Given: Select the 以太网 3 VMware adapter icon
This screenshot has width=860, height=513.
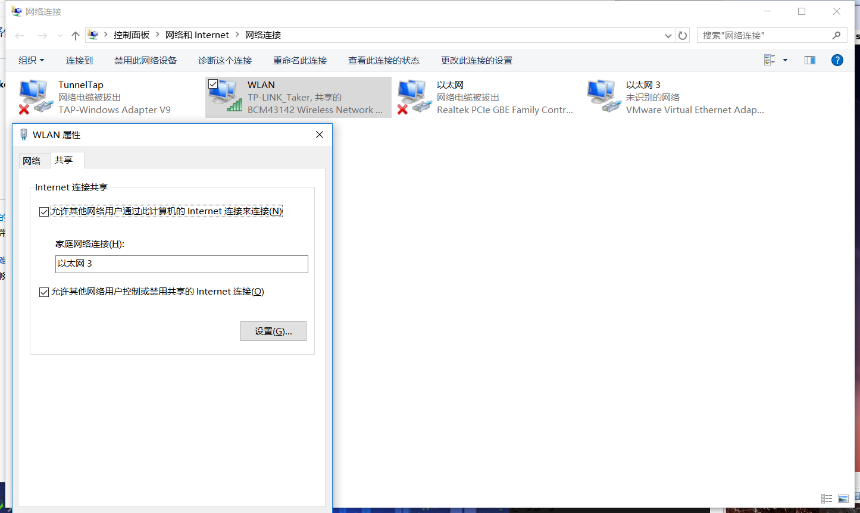Looking at the screenshot, I should 604,97.
